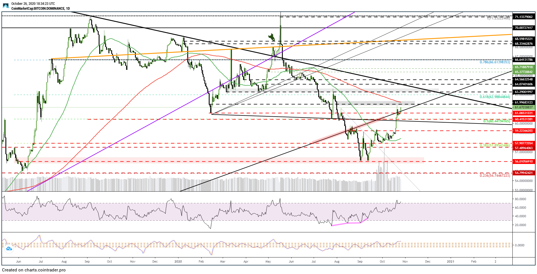537x274 pixels.
Task: Click the CoinTrader logo in the header
Action: pos(6,6)
